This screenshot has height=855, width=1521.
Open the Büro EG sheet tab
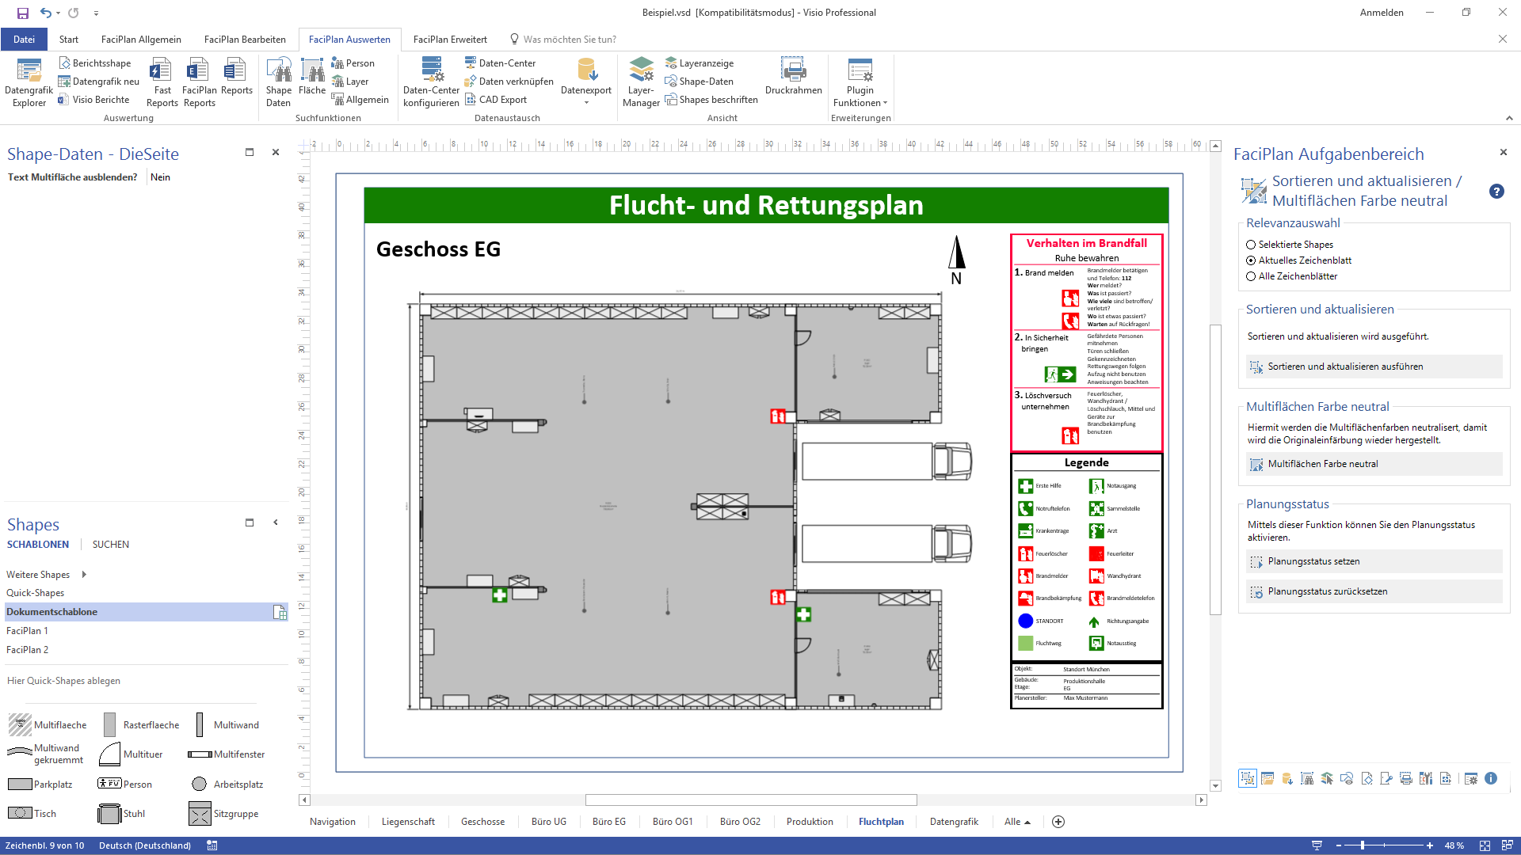click(608, 822)
